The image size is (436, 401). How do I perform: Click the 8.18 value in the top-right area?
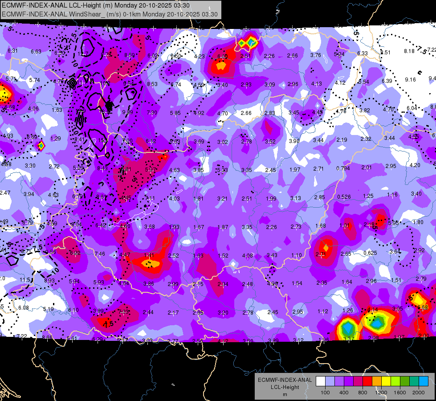[409, 51]
